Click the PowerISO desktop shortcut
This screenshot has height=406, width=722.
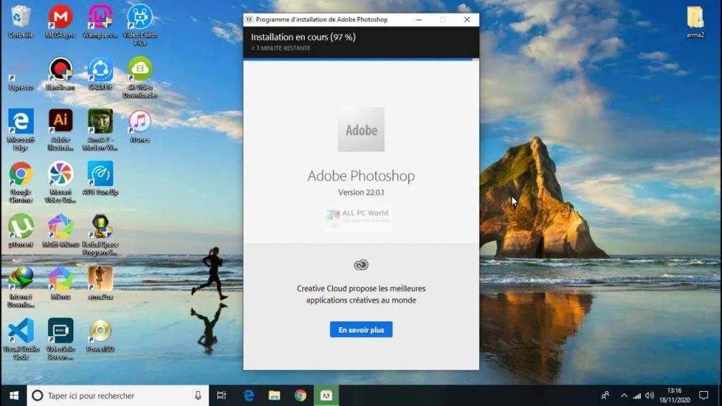[100, 331]
